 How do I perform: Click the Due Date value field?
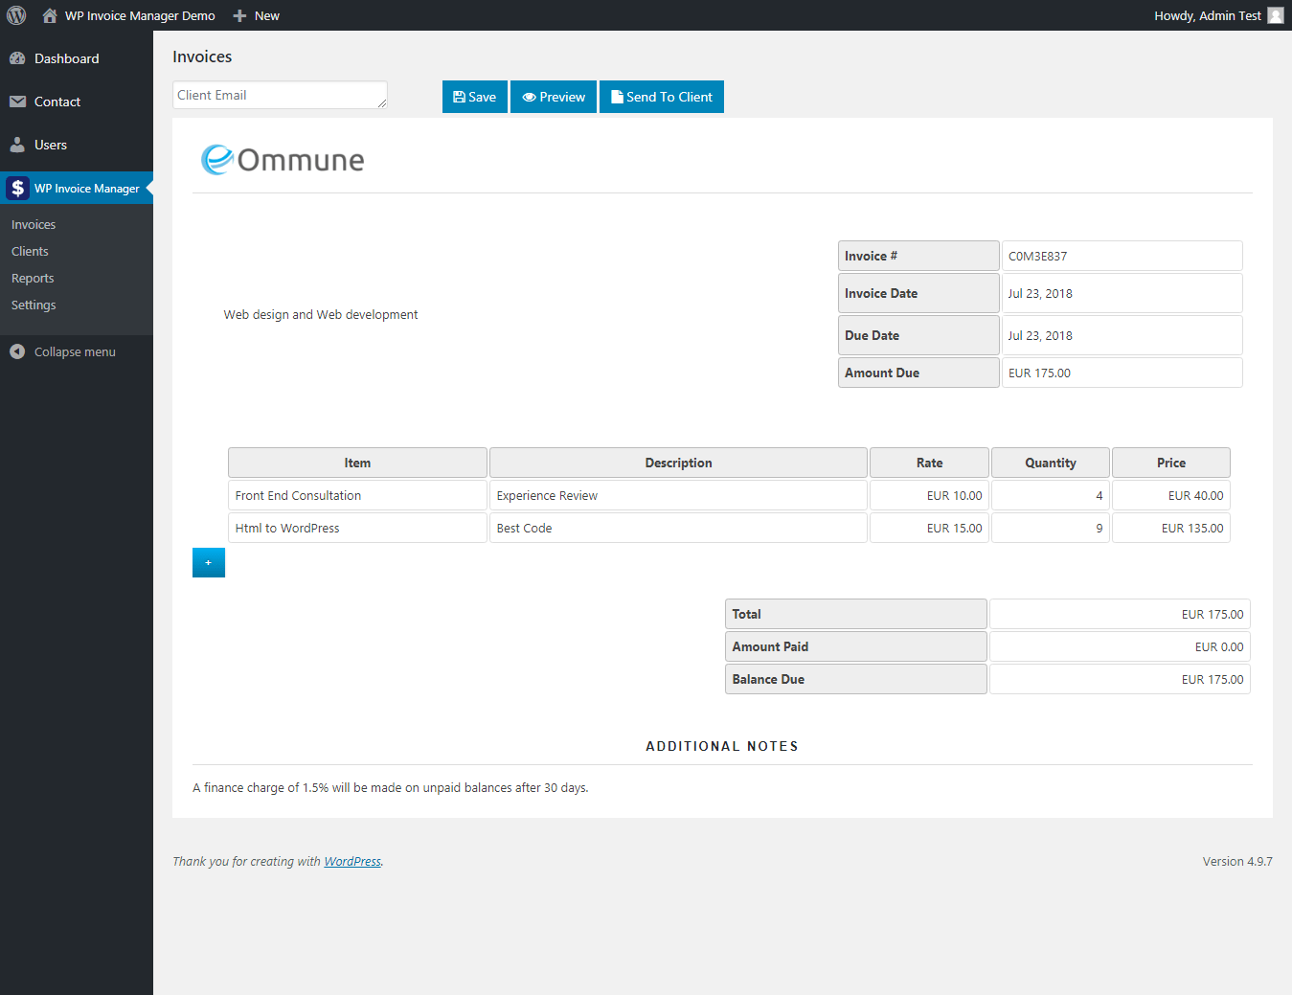pos(1122,335)
